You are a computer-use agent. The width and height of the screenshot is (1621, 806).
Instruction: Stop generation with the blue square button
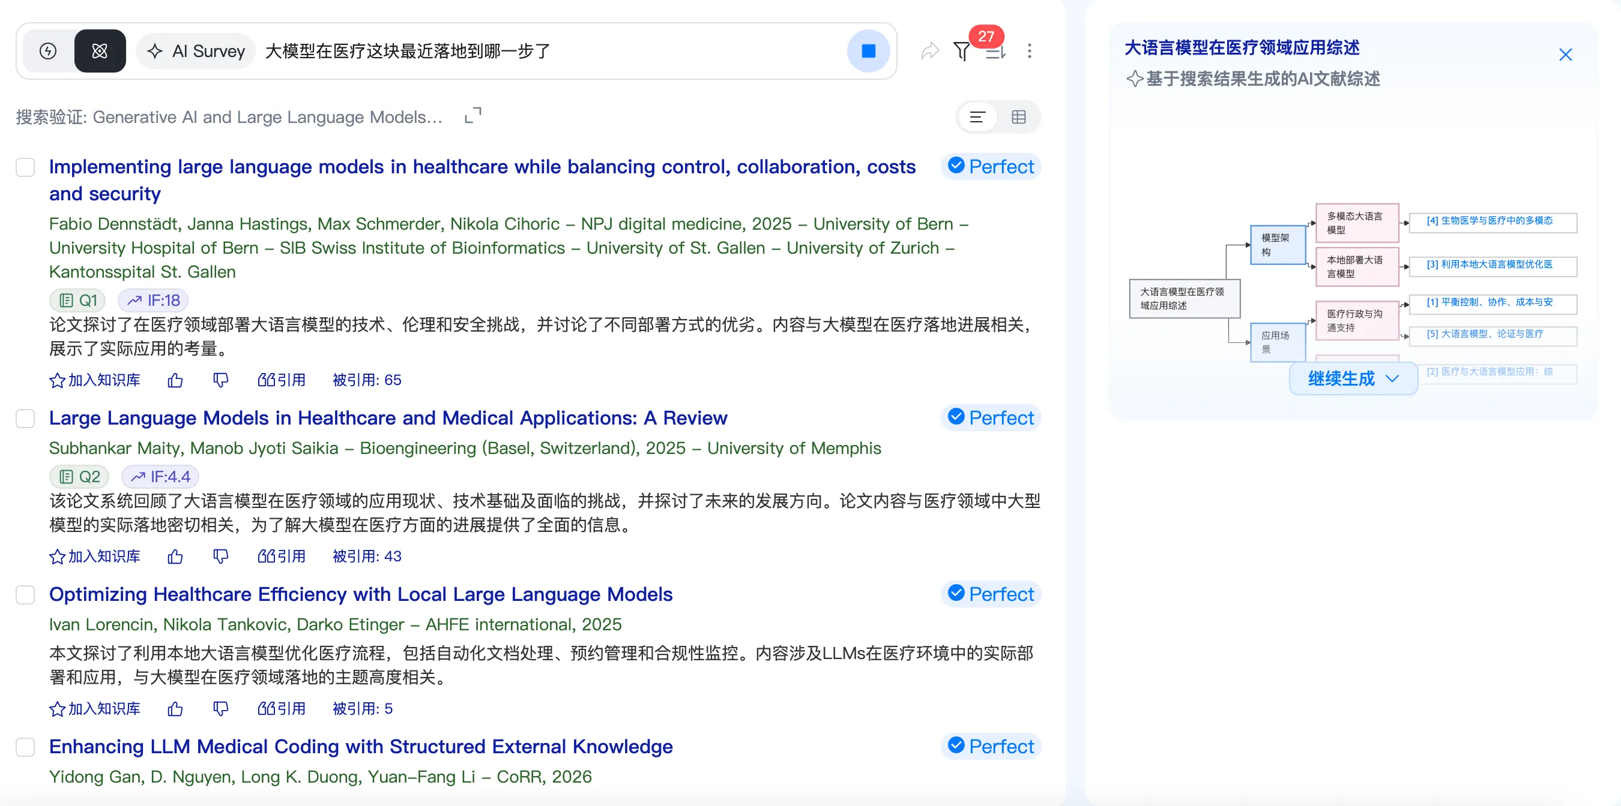point(868,51)
